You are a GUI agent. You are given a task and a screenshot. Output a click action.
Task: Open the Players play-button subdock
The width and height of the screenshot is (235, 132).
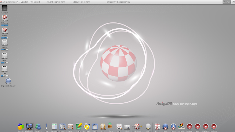click(x=173, y=126)
